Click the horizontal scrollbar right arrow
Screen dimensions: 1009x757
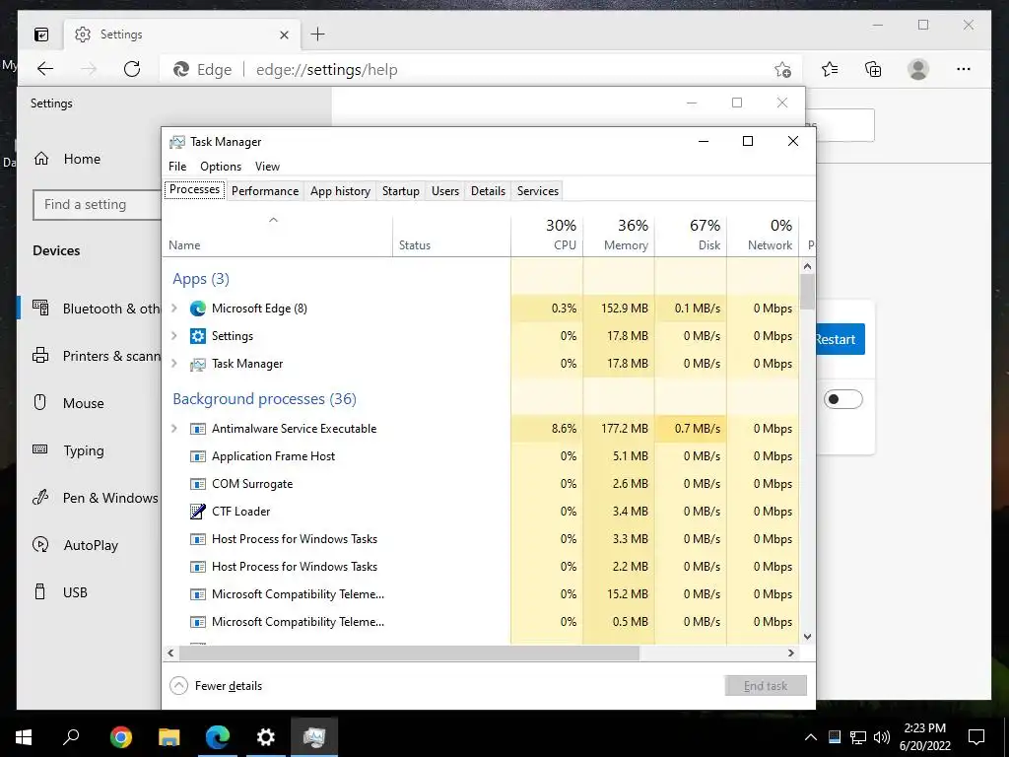click(x=791, y=653)
